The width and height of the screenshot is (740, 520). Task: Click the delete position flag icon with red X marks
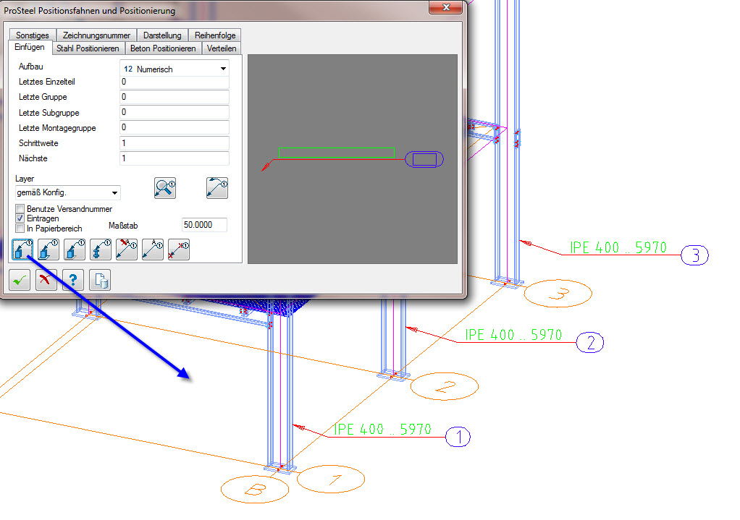(x=179, y=250)
